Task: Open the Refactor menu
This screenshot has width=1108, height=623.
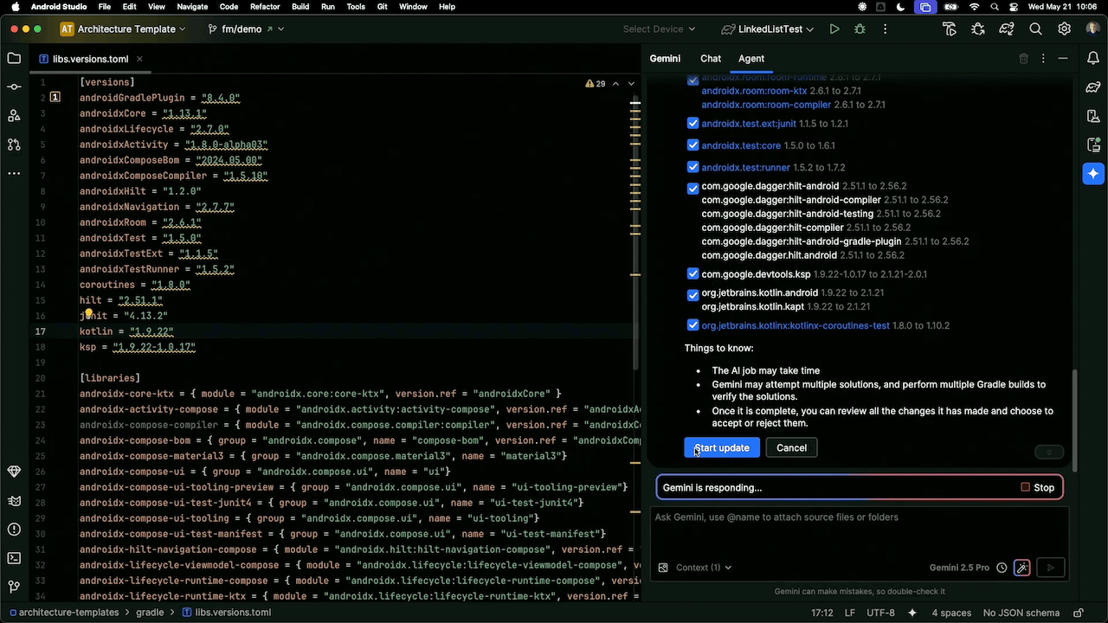Action: [x=265, y=7]
